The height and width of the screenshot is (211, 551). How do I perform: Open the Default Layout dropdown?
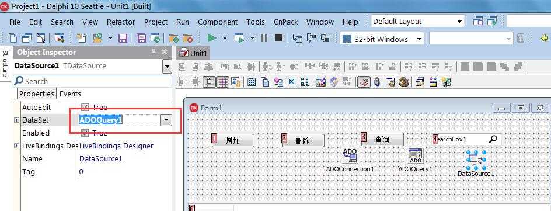tap(459, 22)
